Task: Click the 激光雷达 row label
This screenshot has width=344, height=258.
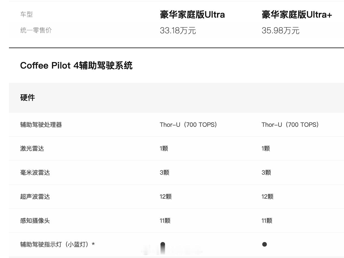Action: (32, 149)
